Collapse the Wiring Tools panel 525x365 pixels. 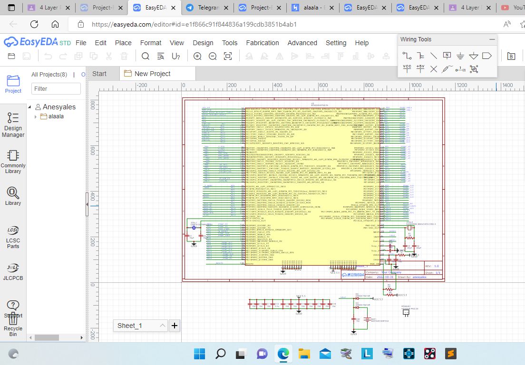492,39
